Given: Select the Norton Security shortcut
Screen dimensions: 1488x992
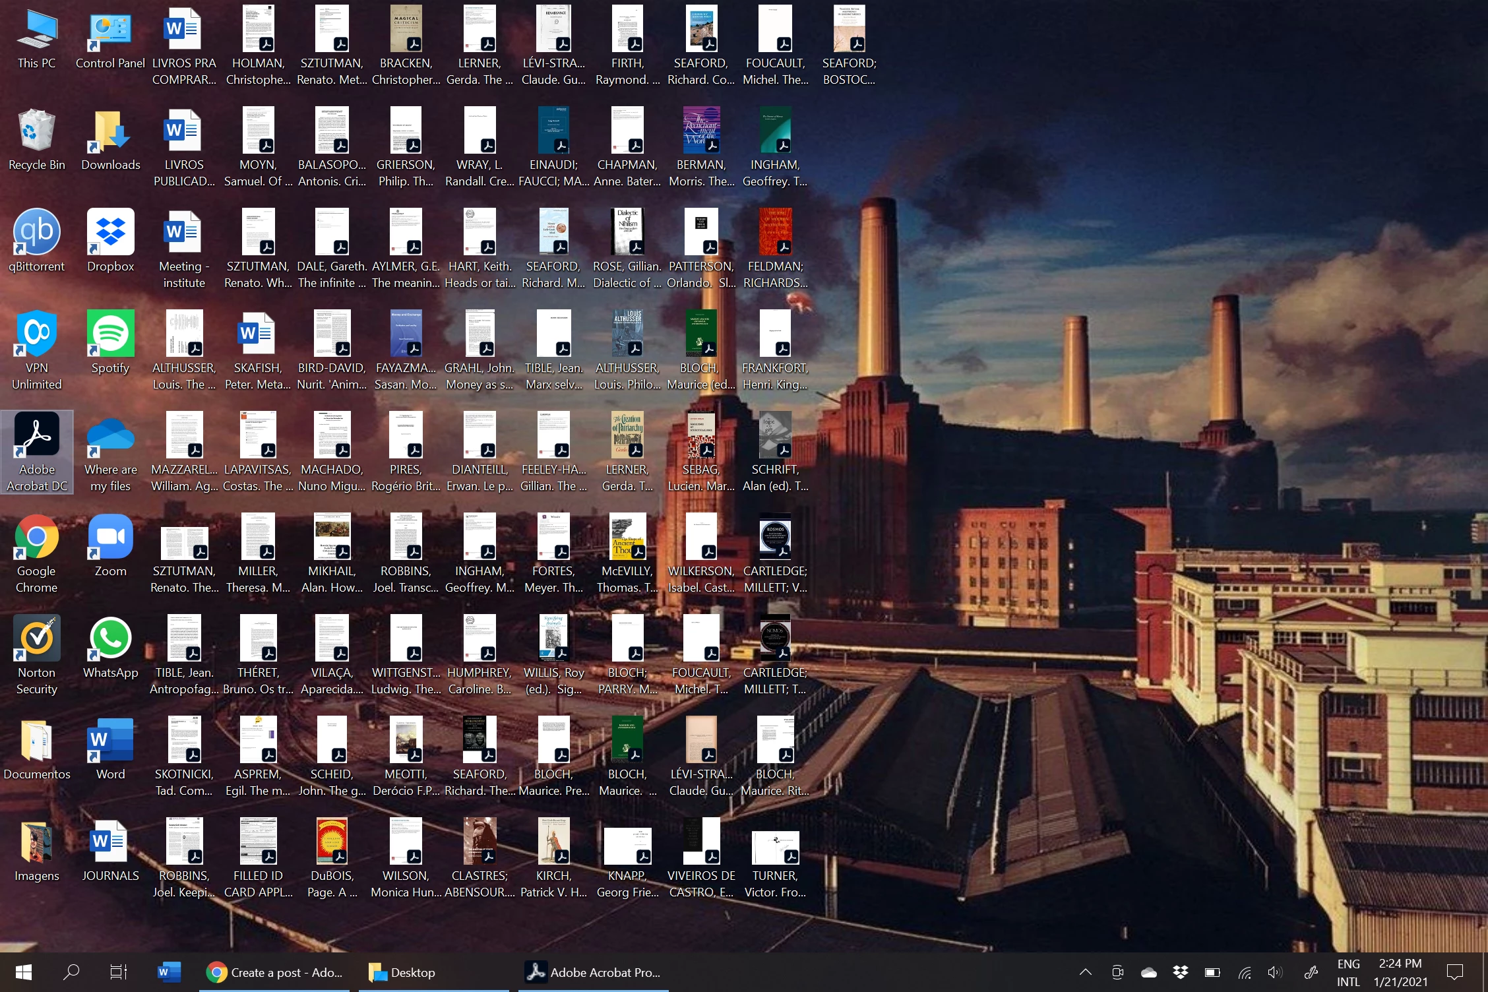Looking at the screenshot, I should pos(37,639).
